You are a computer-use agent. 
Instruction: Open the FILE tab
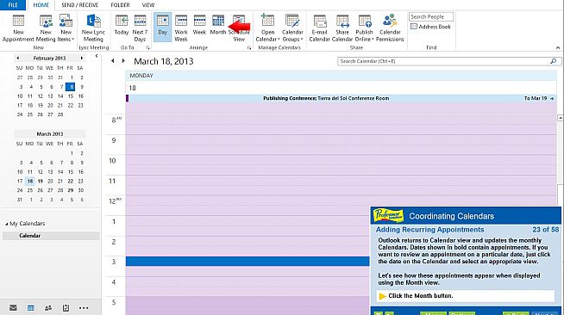coord(13,5)
